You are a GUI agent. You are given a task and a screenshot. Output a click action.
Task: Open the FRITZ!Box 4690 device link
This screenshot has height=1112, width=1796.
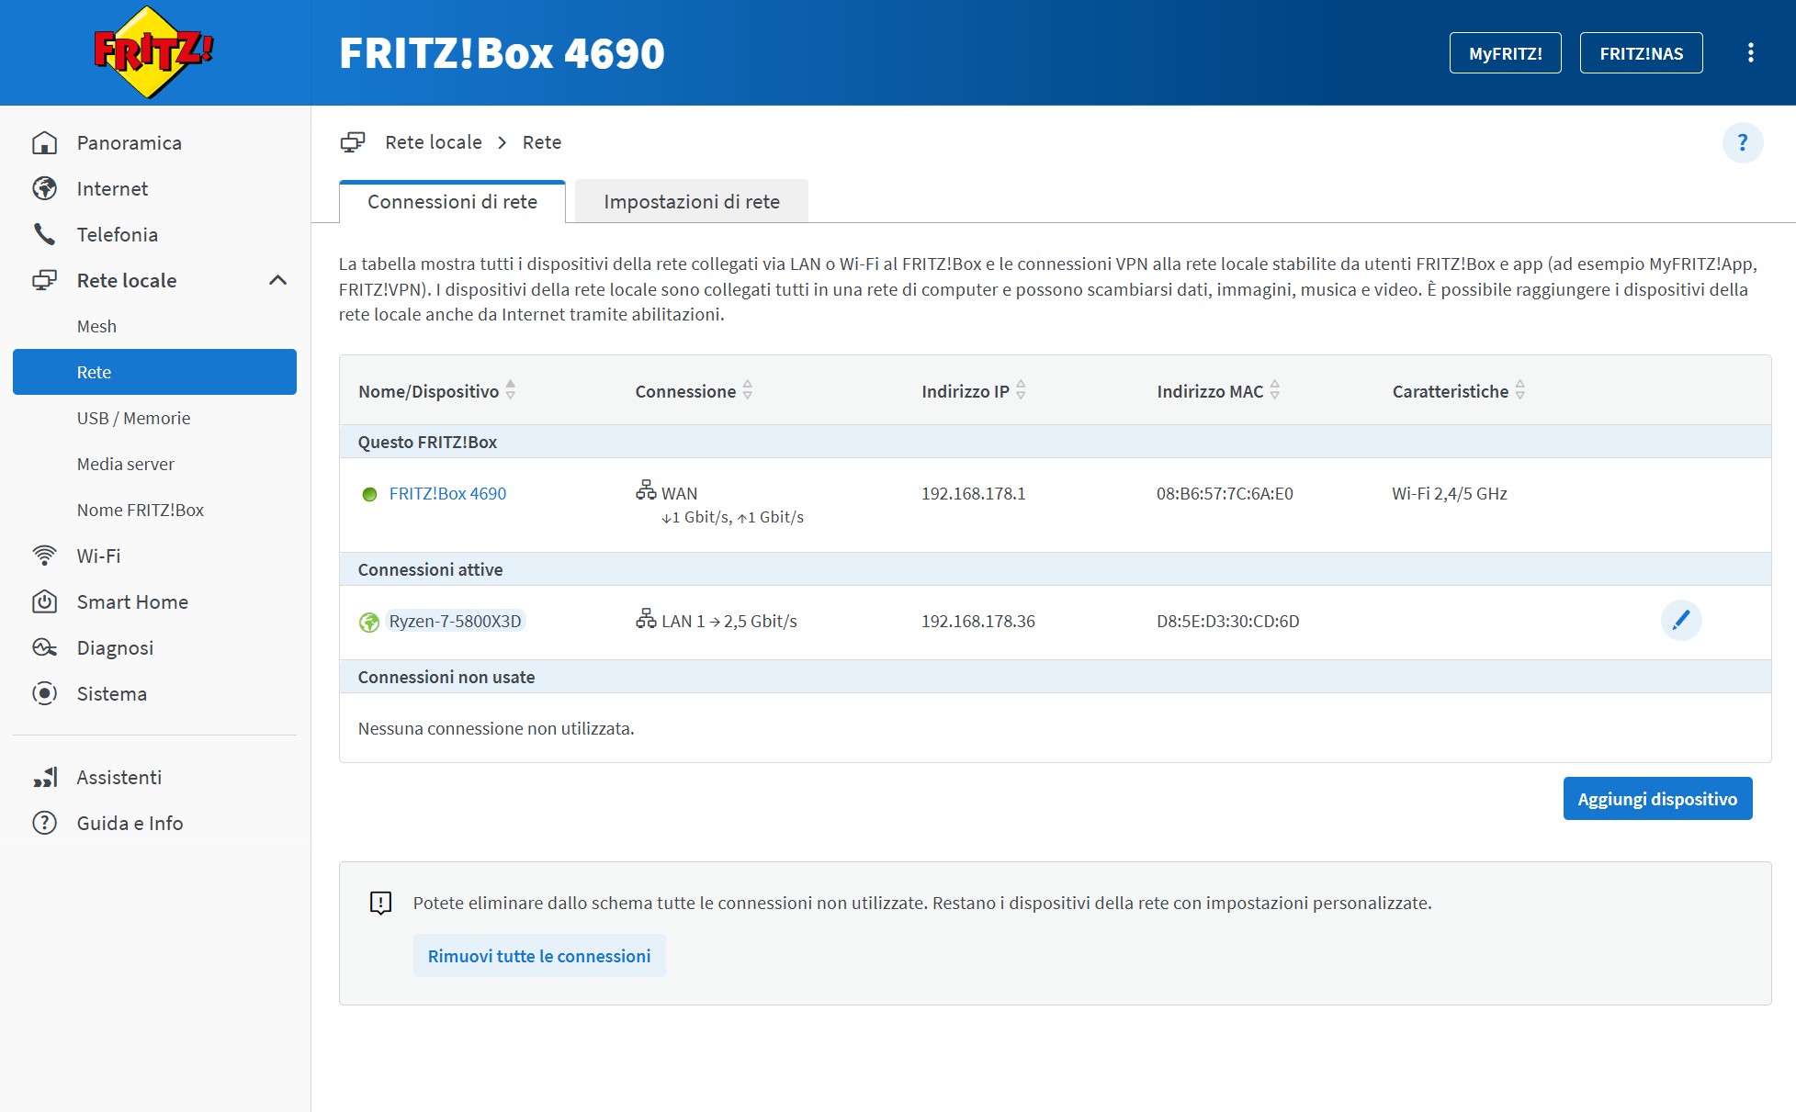pos(447,493)
